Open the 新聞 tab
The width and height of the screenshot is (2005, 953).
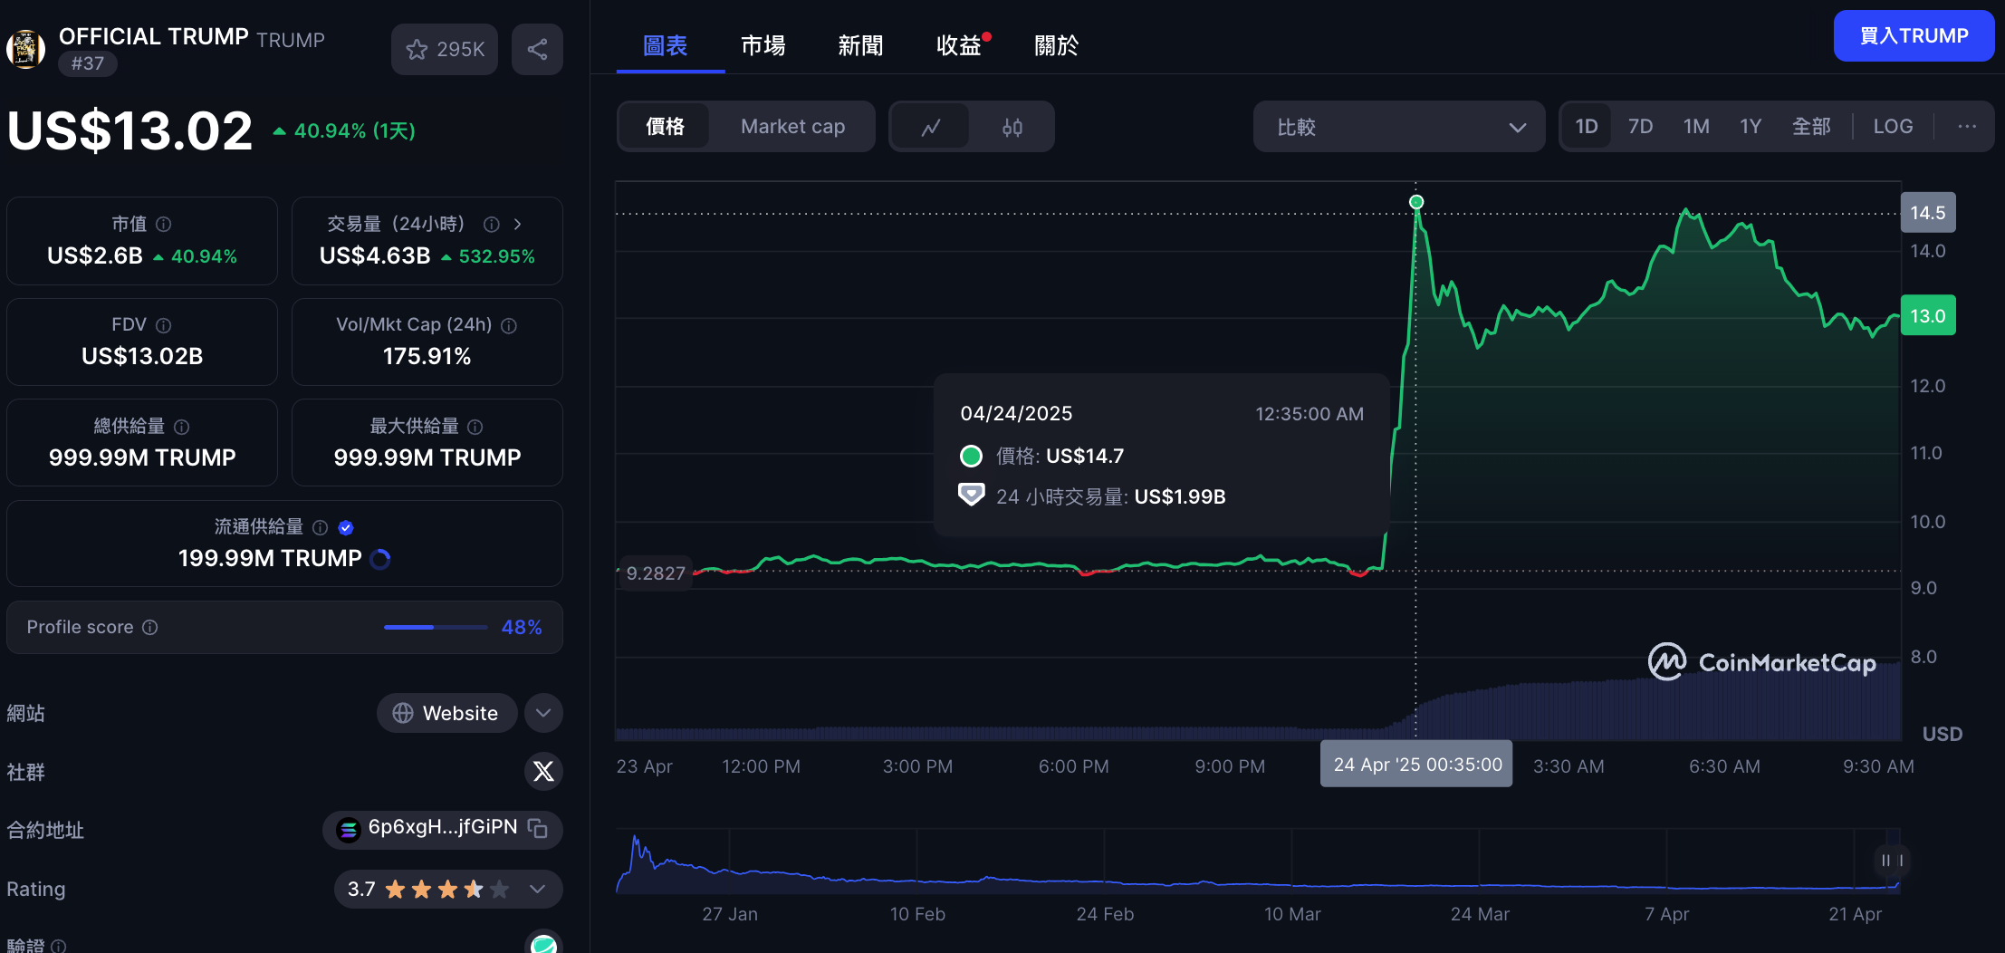pos(860,45)
